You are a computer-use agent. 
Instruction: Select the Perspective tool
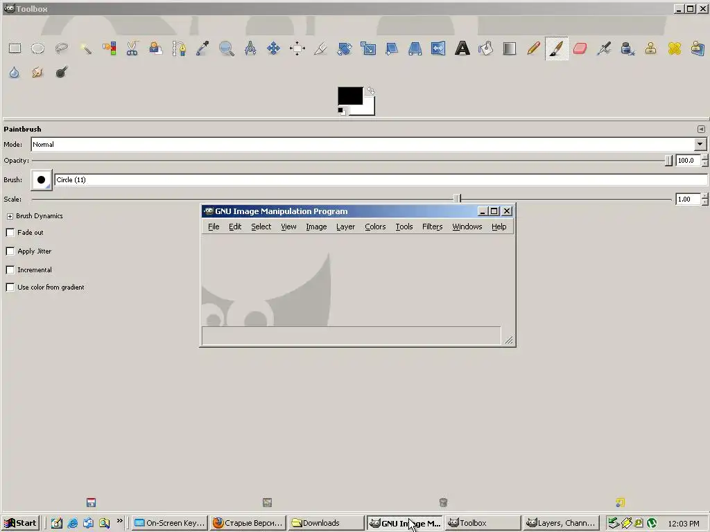pos(415,48)
